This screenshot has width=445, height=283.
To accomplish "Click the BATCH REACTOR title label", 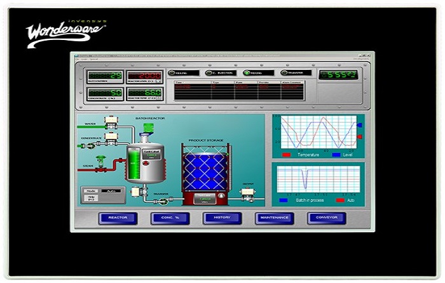I will coord(150,118).
